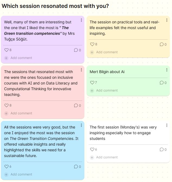Click Add comment field on white post
The height and width of the screenshot is (182, 172).
click(107, 157)
